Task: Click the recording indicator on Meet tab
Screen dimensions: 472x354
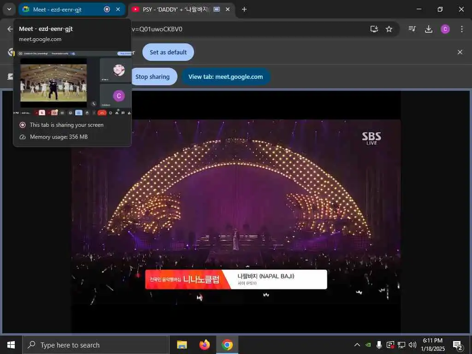Action: [x=107, y=9]
